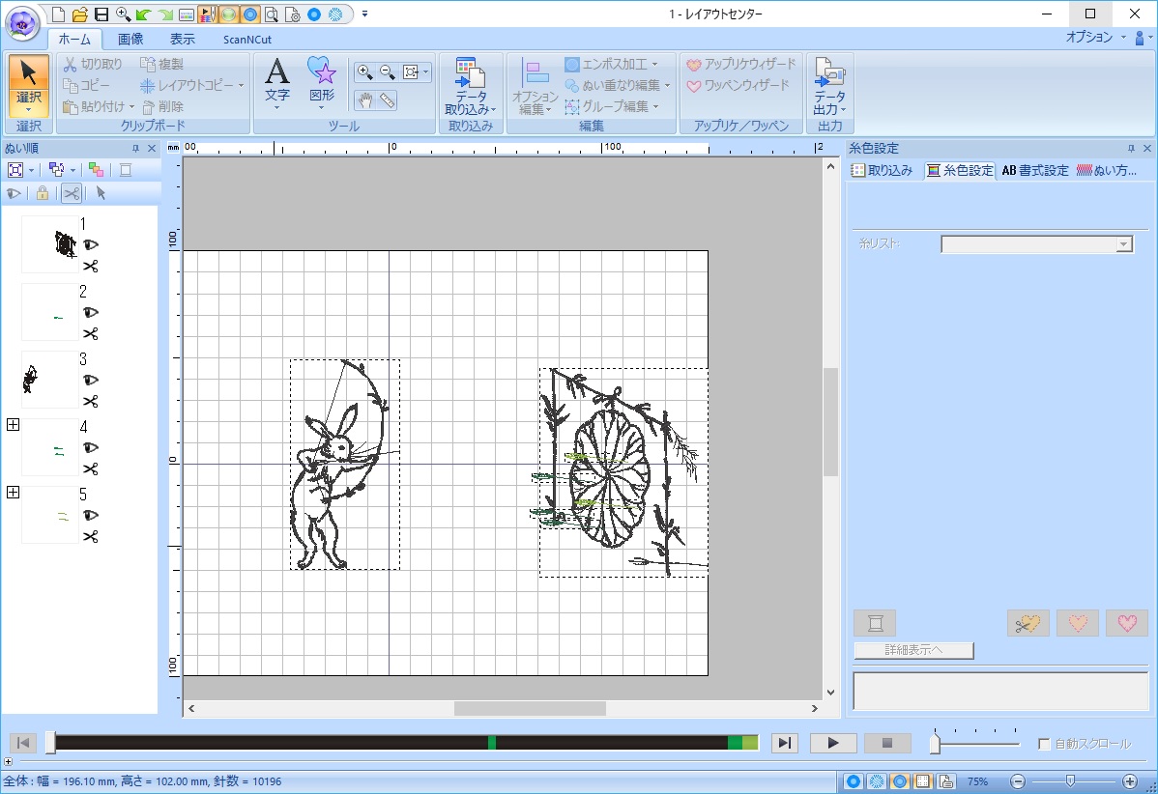Expand sewing order item 5
This screenshot has width=1158, height=794.
coord(13,493)
